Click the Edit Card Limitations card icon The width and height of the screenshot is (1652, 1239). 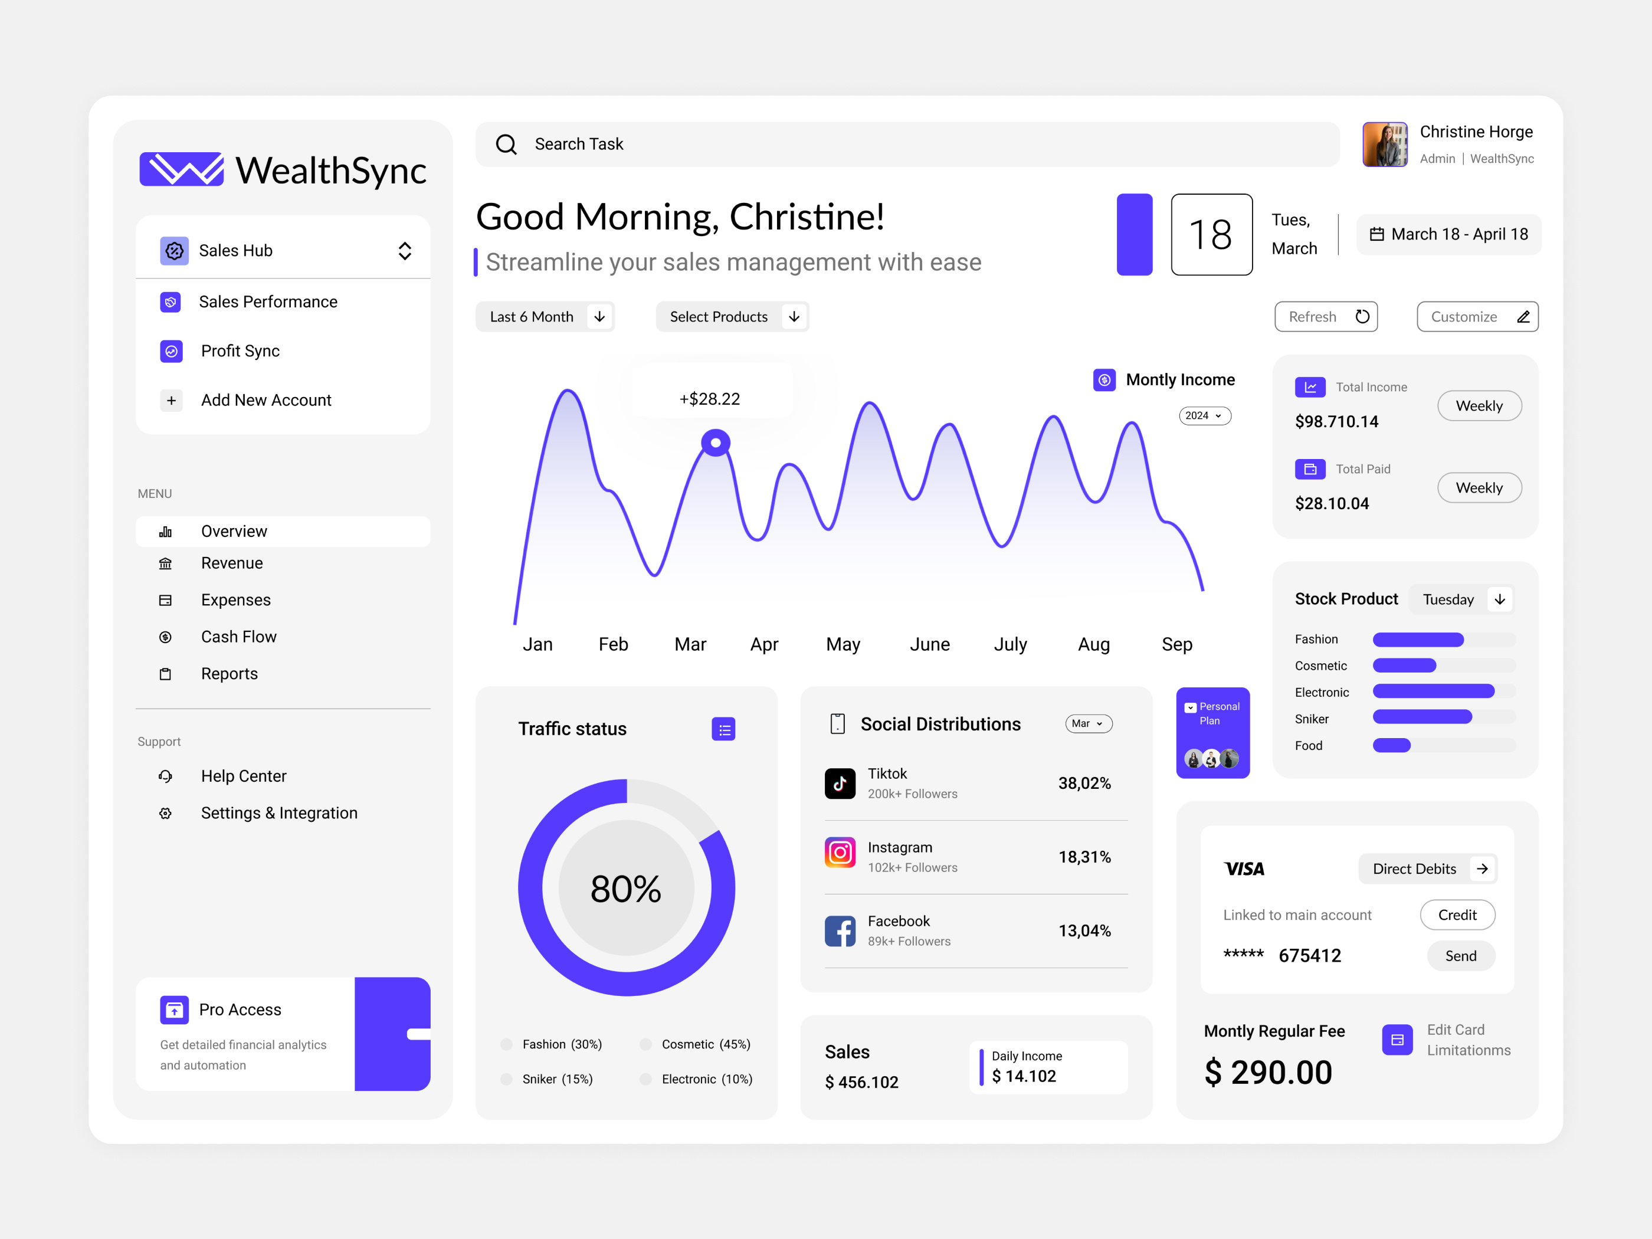1397,1039
